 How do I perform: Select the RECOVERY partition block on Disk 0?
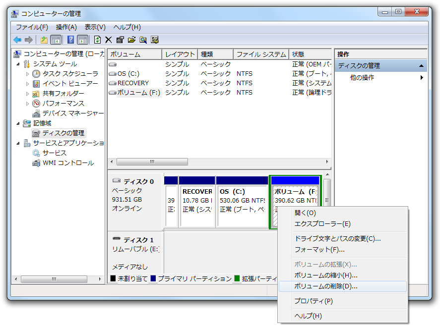tap(197, 201)
